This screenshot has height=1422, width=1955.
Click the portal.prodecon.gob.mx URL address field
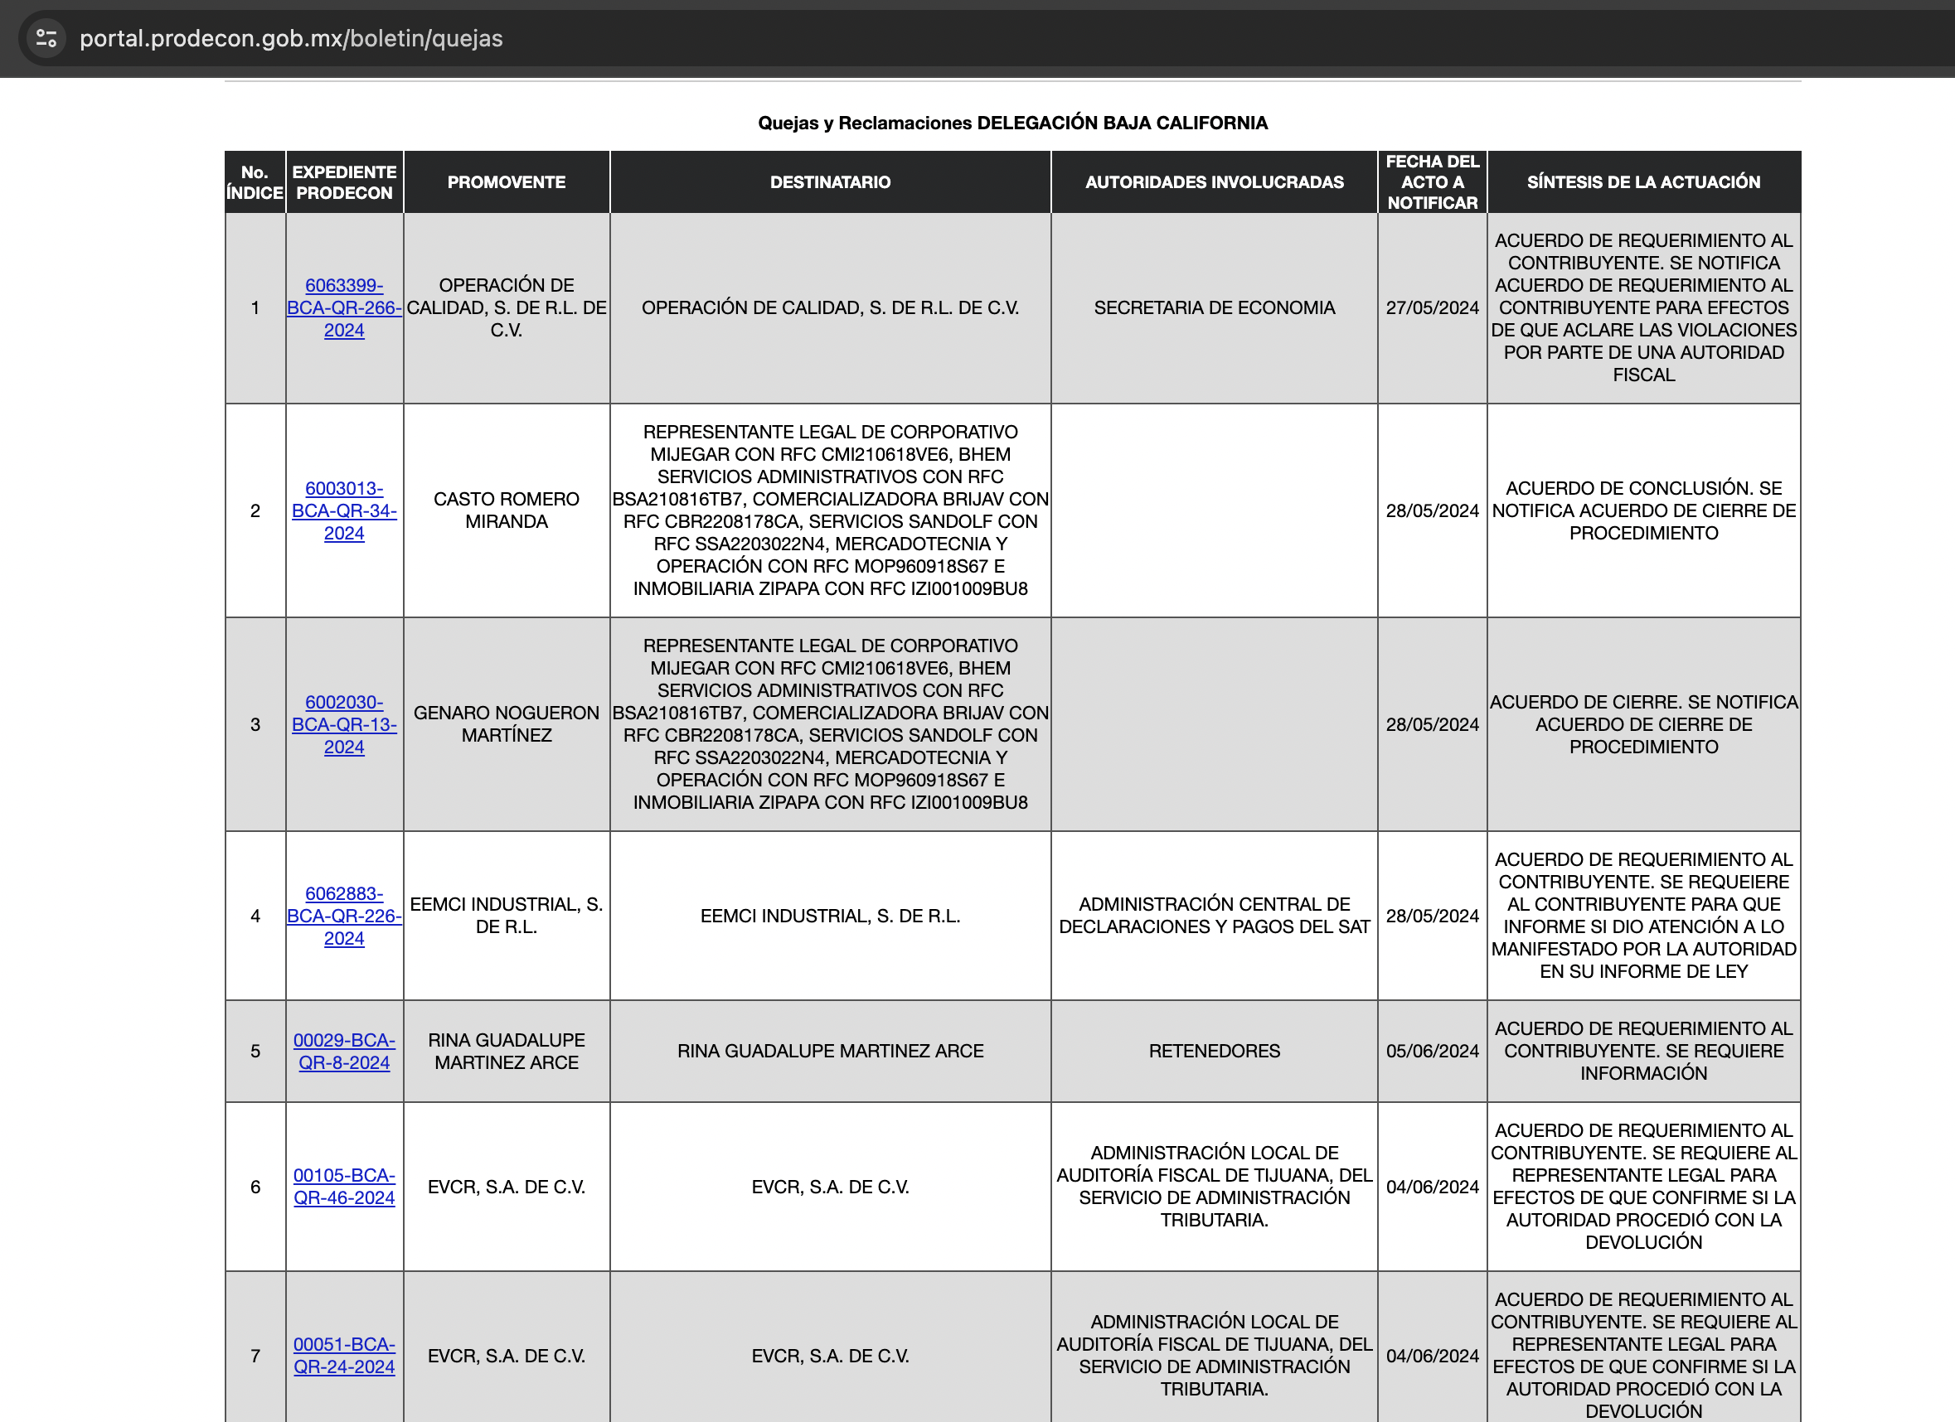click(291, 38)
